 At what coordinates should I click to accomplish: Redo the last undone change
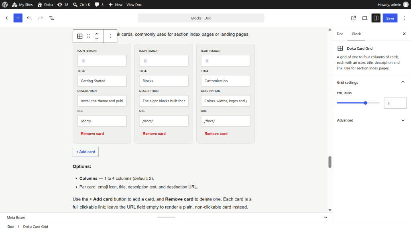tap(41, 18)
